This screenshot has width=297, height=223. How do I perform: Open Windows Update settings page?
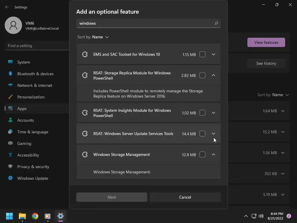coord(32,178)
